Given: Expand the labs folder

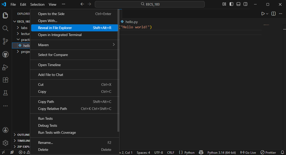Looking at the screenshot, I should point(21,28).
